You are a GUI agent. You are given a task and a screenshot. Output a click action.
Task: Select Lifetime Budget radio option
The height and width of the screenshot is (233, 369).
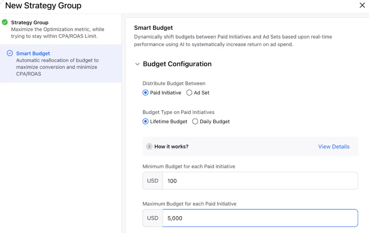coord(145,121)
